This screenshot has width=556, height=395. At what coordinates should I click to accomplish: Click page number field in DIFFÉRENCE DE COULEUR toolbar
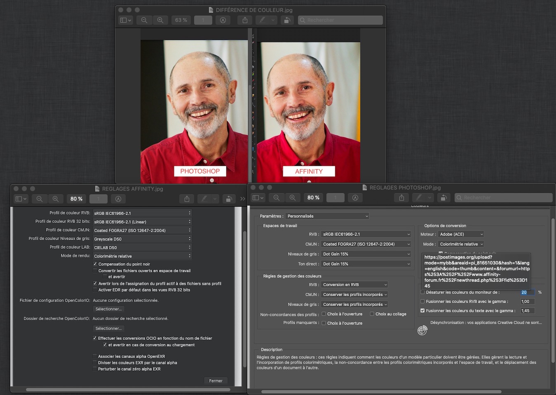(203, 20)
